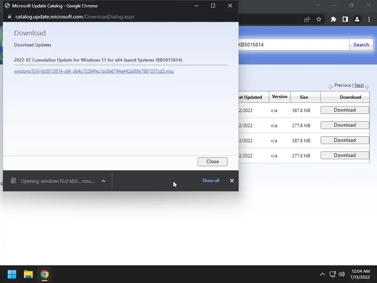Click the network icon in system tray
377x283 pixels.
[333, 274]
